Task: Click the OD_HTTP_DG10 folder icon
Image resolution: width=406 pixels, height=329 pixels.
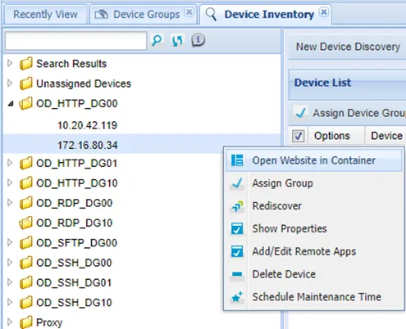Action: coord(26,183)
